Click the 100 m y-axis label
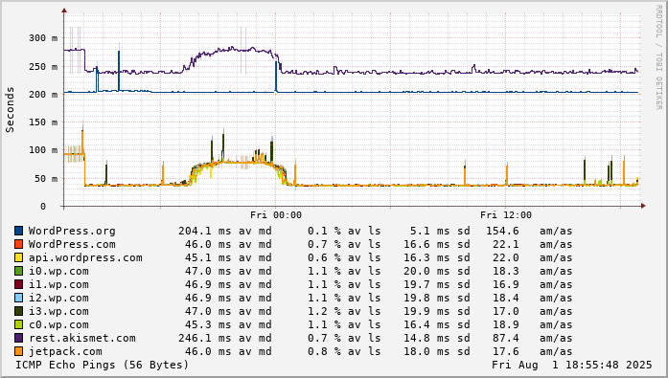The width and height of the screenshot is (668, 378). click(x=43, y=150)
